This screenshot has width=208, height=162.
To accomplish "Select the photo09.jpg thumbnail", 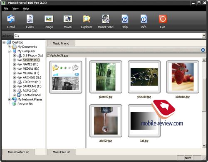I will pos(106,77).
